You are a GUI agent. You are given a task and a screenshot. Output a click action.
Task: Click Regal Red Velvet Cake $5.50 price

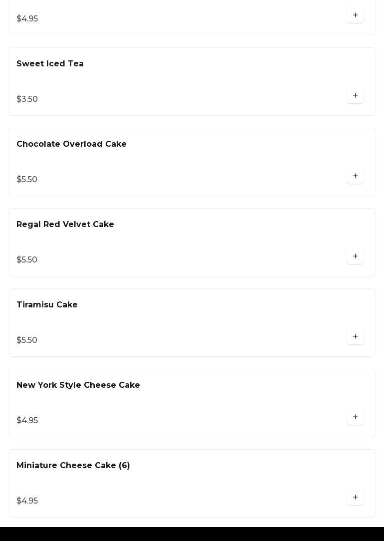click(x=27, y=260)
